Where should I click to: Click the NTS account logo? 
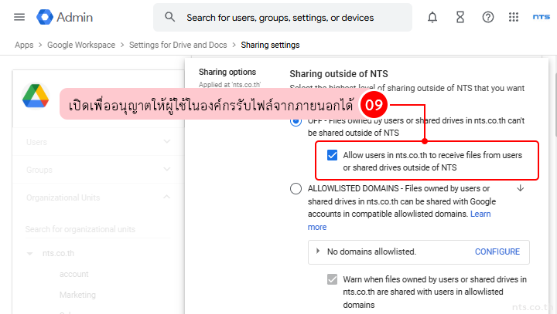click(542, 17)
